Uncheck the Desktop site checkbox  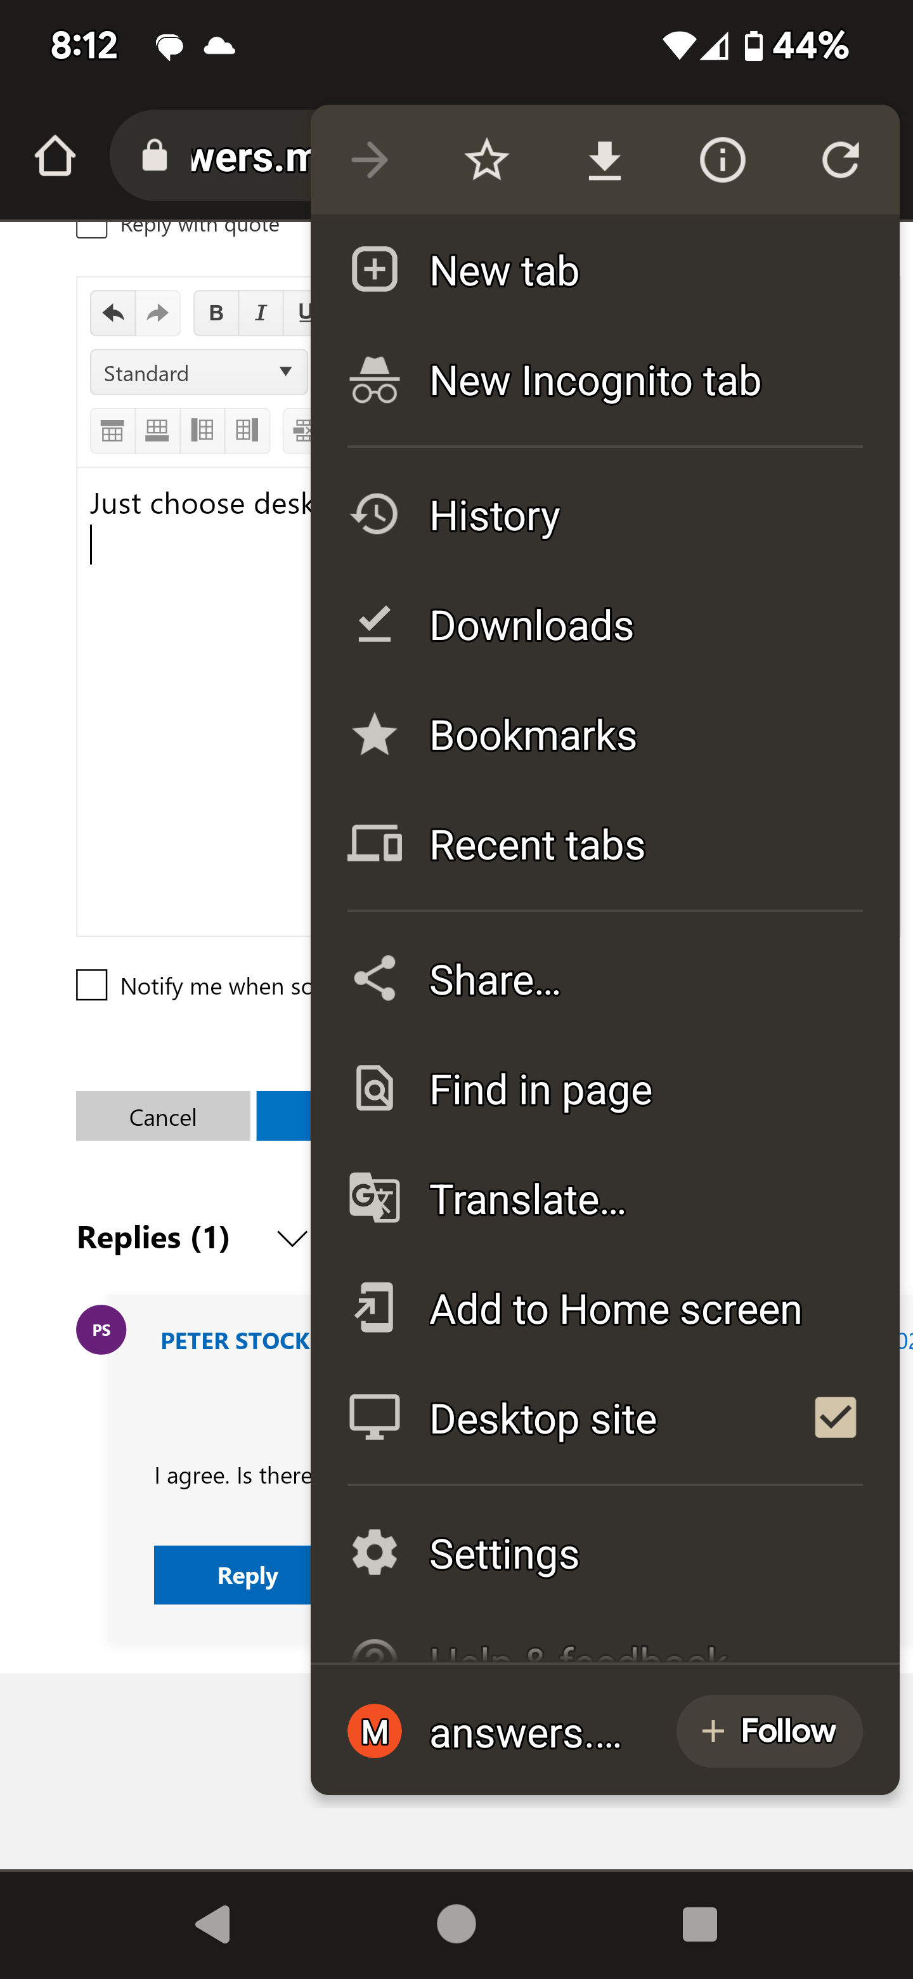[x=834, y=1418]
